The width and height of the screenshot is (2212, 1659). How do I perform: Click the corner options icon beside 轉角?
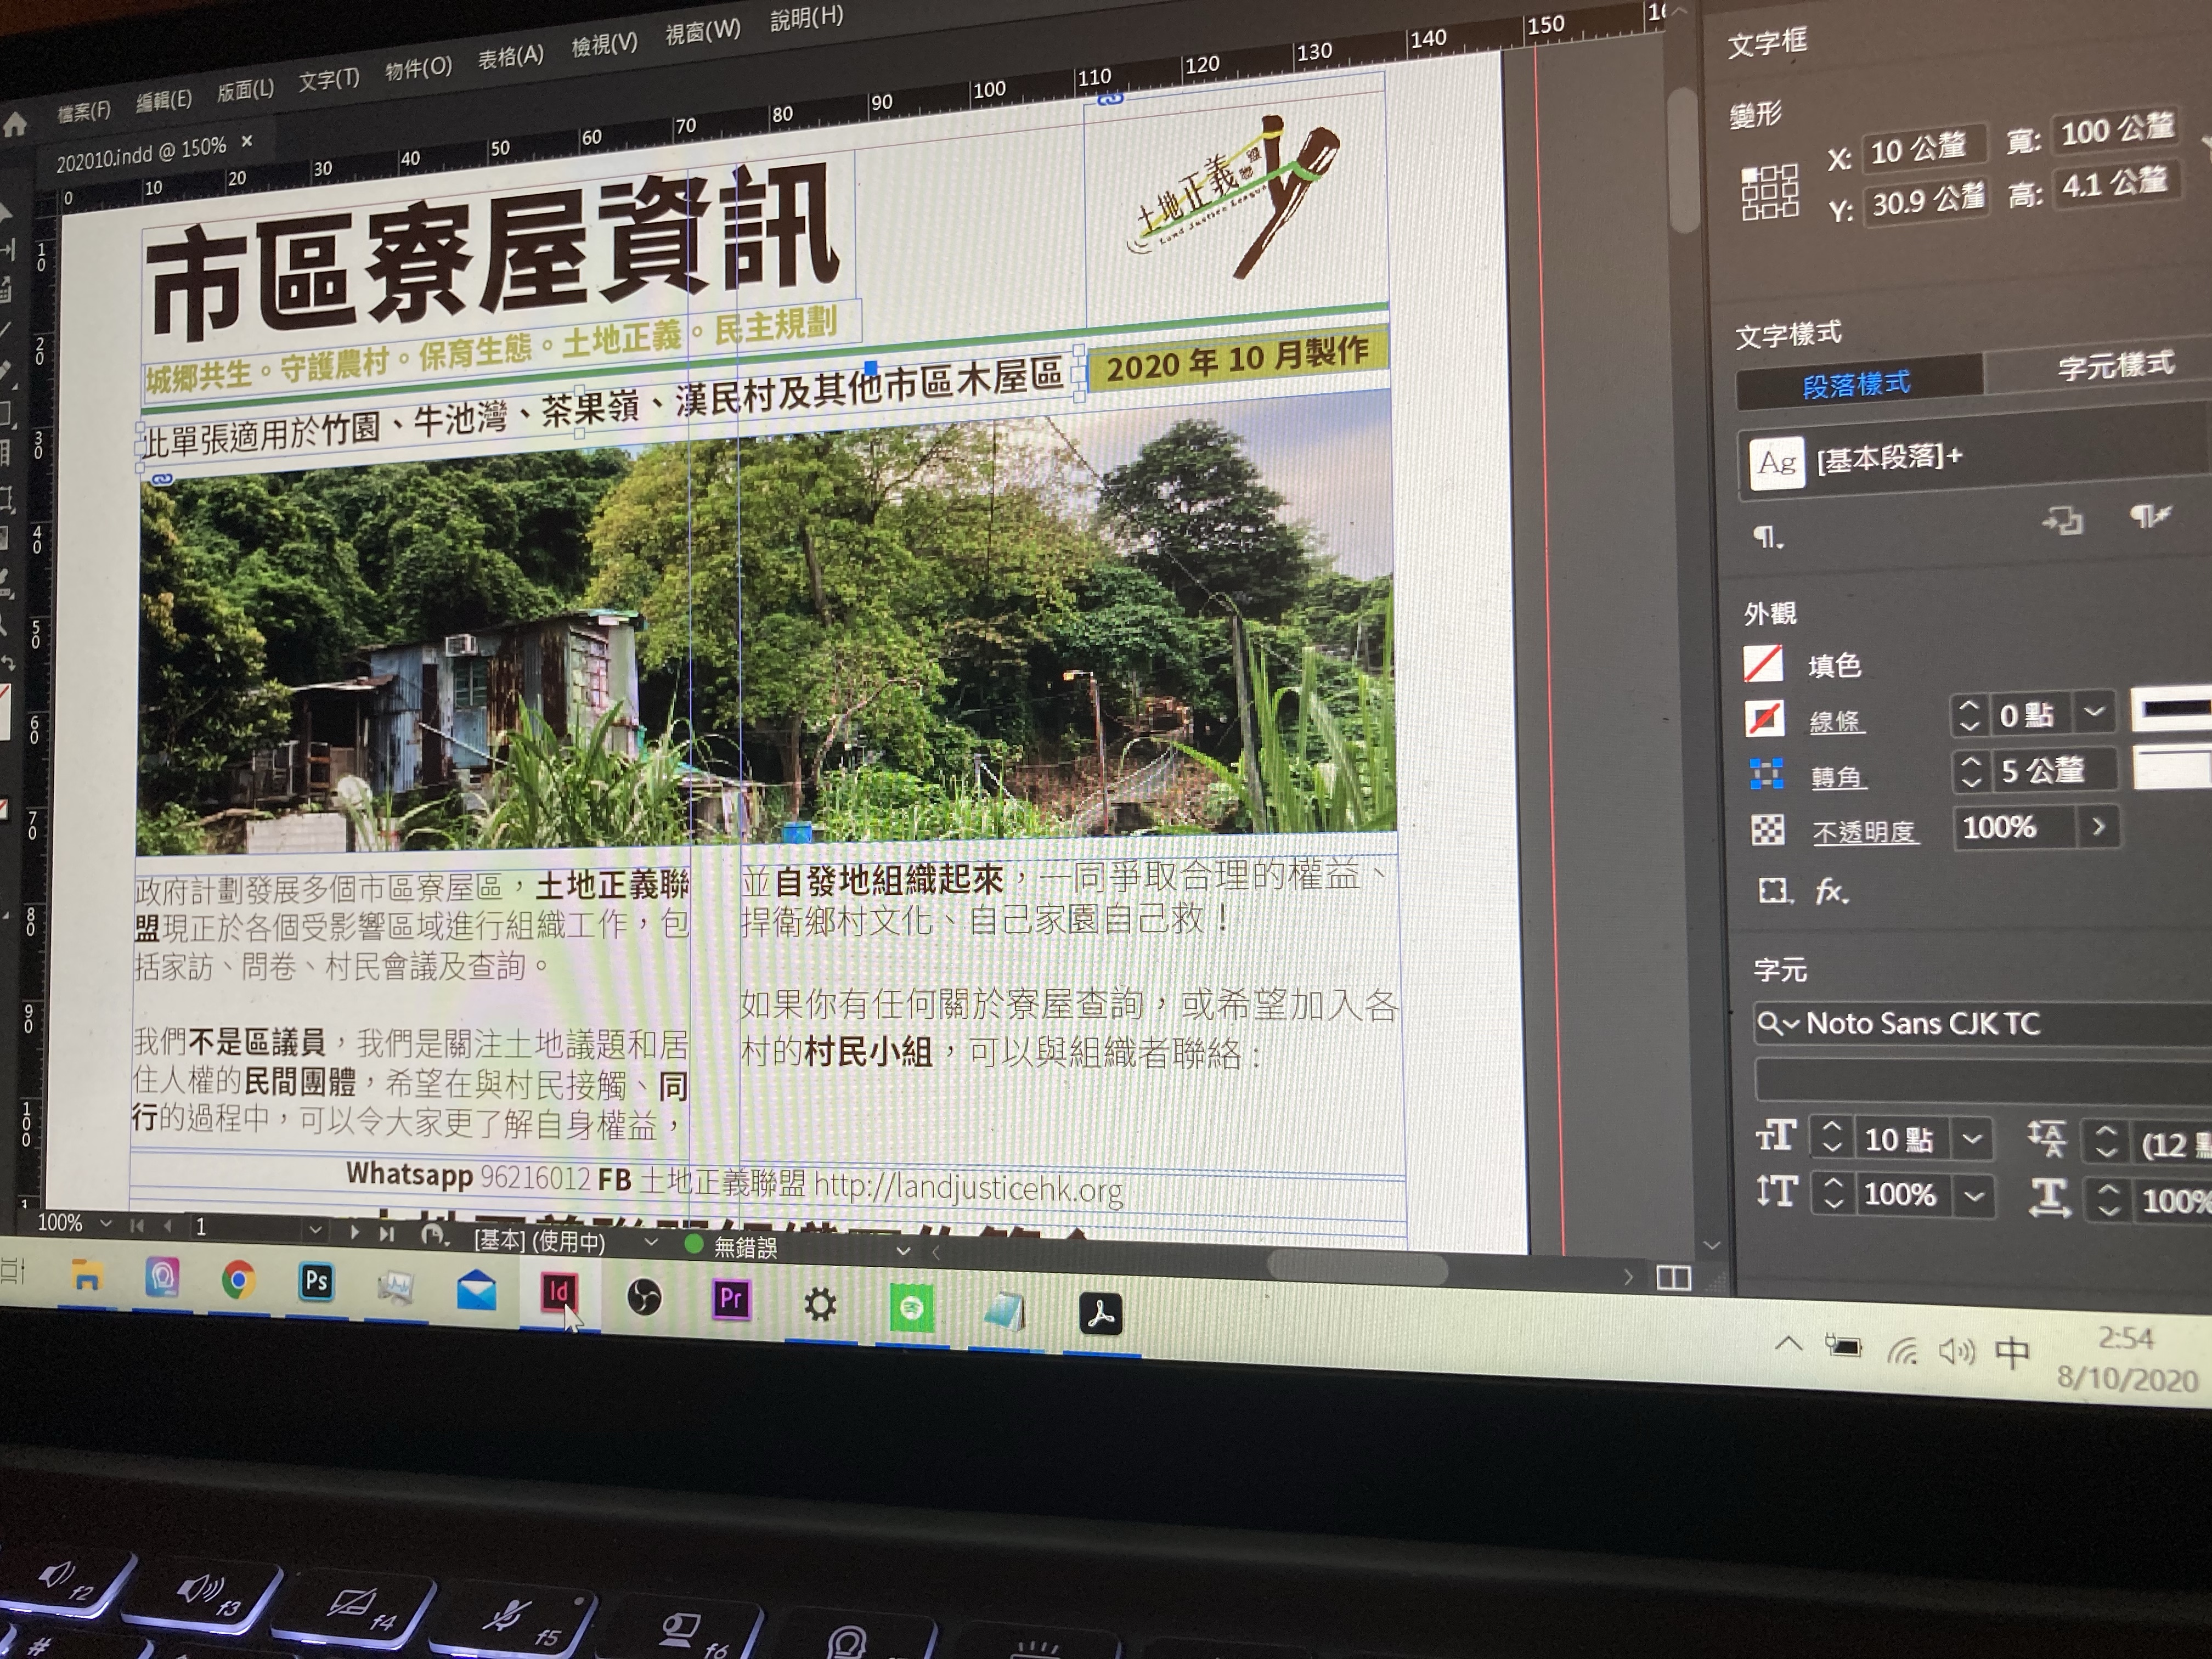click(x=1767, y=774)
